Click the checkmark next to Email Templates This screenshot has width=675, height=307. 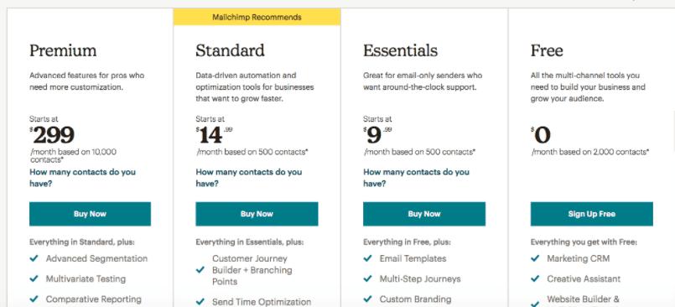[x=367, y=259]
